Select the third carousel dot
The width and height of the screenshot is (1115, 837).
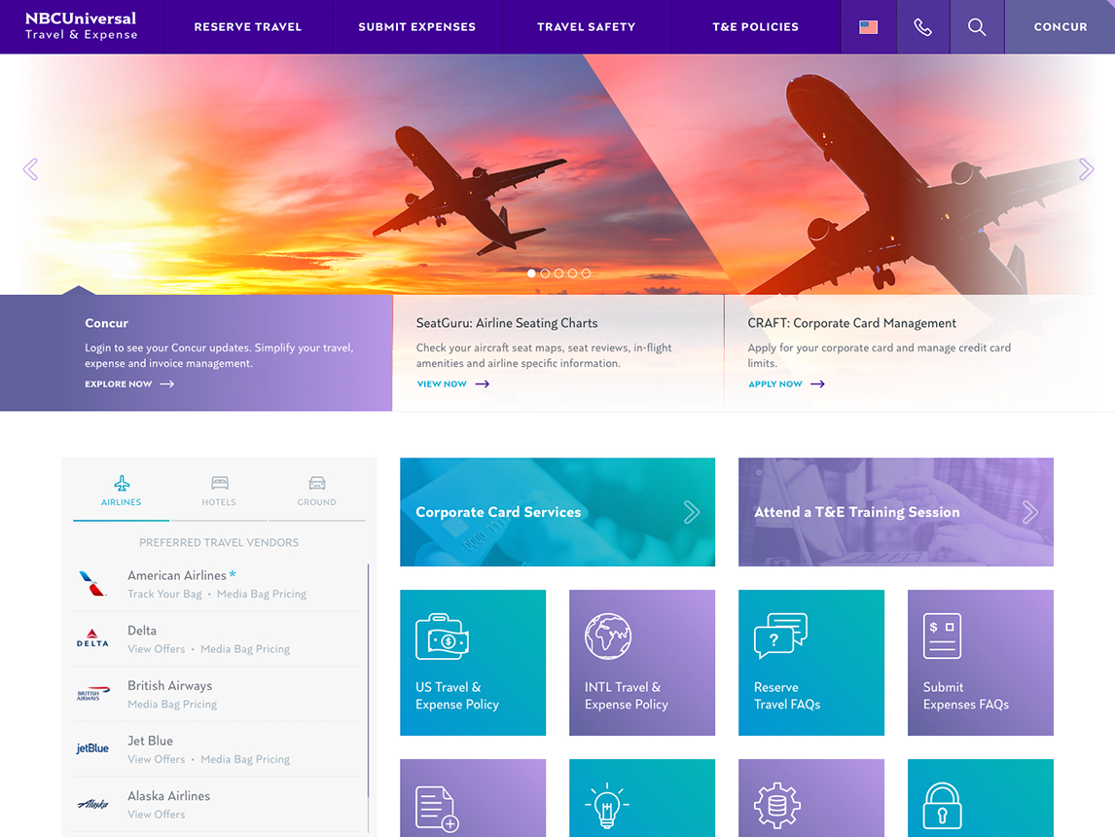coord(558,273)
